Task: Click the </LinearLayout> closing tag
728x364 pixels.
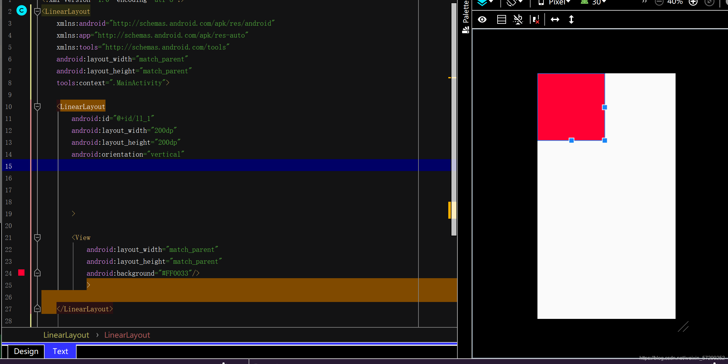Action: tap(84, 309)
